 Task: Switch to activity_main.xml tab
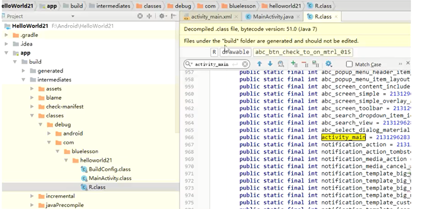(x=211, y=17)
